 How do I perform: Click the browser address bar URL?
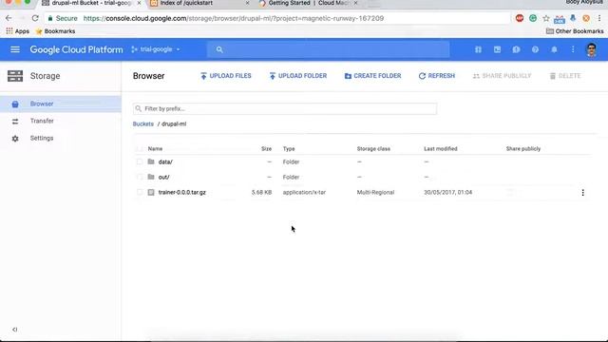pos(234,18)
